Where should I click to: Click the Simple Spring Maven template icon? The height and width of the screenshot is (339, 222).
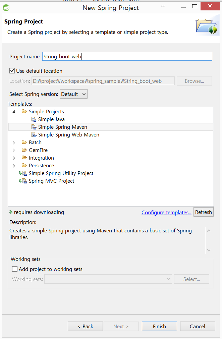click(34, 127)
